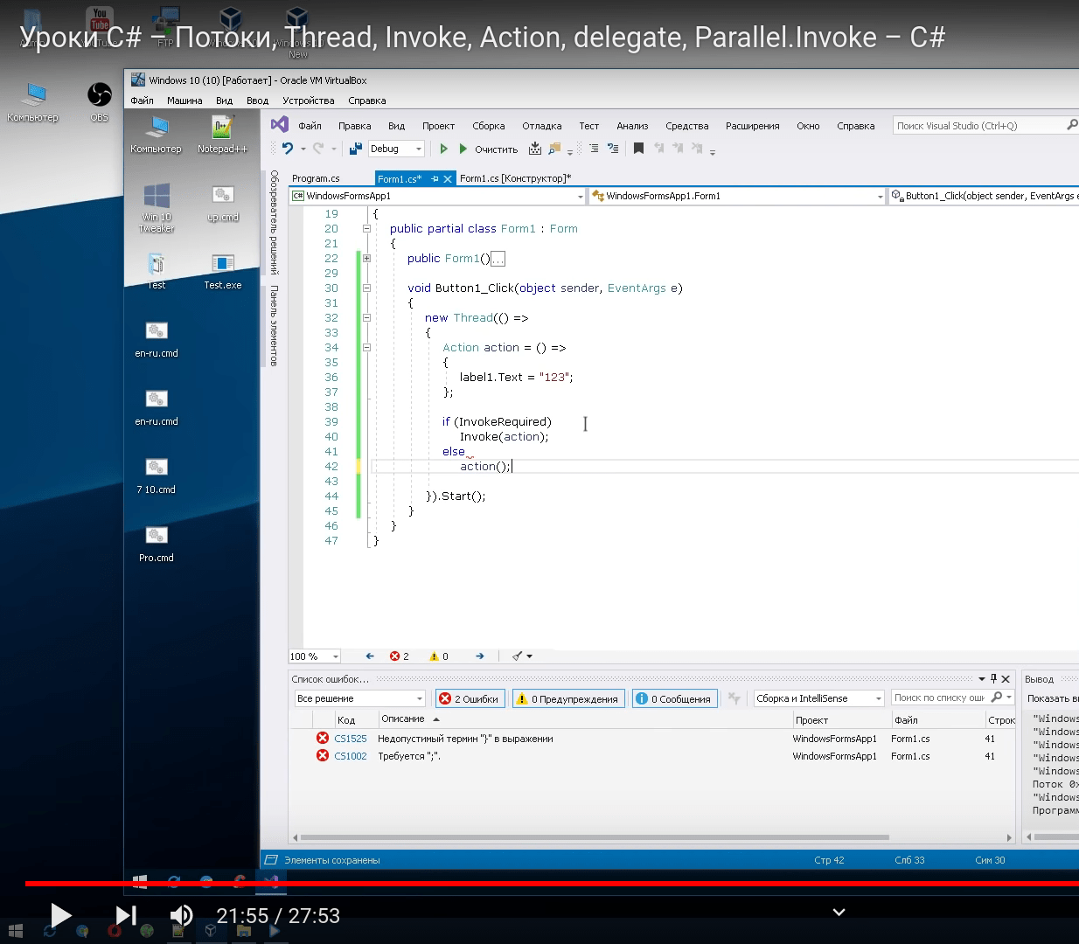The width and height of the screenshot is (1079, 944).
Task: Toggle a bookmark with the bookmark toolbar icon
Action: pos(637,149)
